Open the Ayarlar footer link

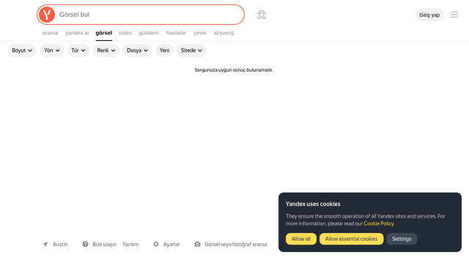(171, 244)
